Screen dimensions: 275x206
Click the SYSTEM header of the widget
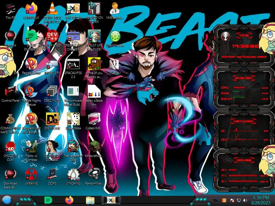244,78
